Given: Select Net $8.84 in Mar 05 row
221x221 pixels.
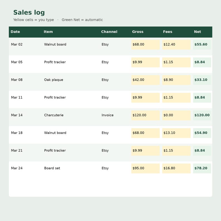Looking at the screenshot, I should [x=202, y=62].
